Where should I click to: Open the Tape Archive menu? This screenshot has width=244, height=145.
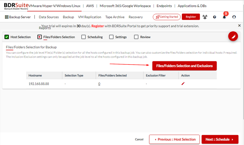coord(115,17)
